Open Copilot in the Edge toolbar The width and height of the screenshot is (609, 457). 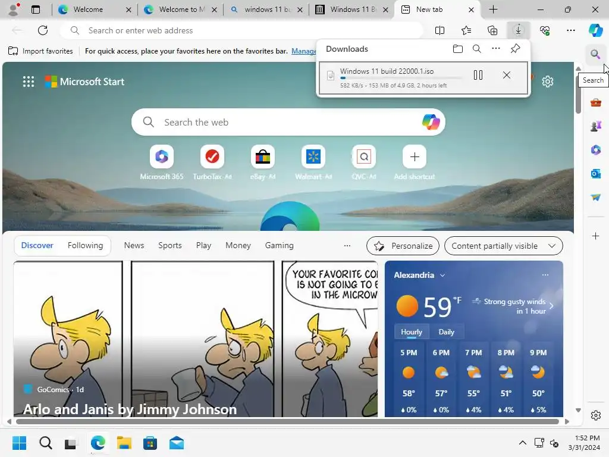coord(595,30)
